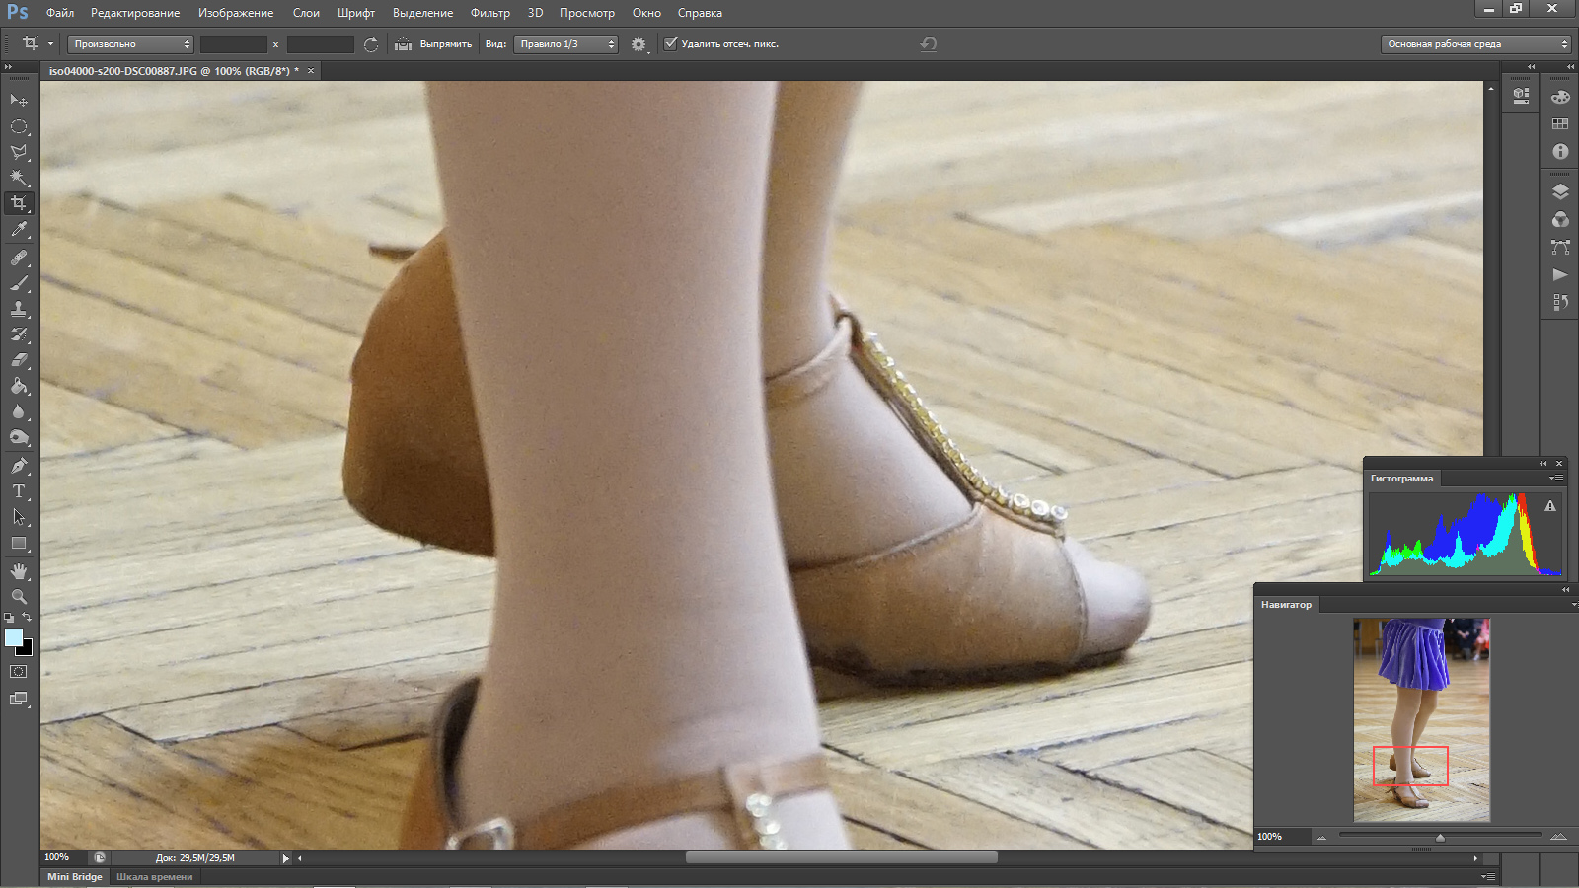
Task: Open the Layers panel icon
Action: [x=1560, y=192]
